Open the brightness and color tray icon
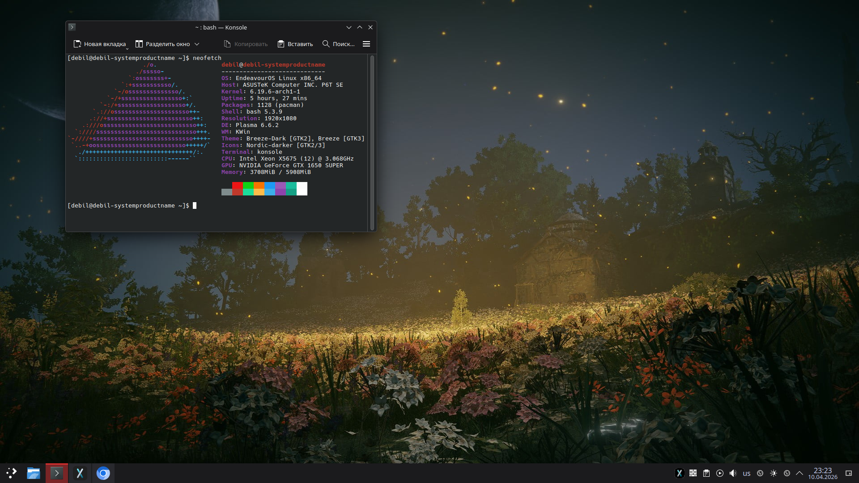Viewport: 859px width, 483px height. (x=774, y=473)
